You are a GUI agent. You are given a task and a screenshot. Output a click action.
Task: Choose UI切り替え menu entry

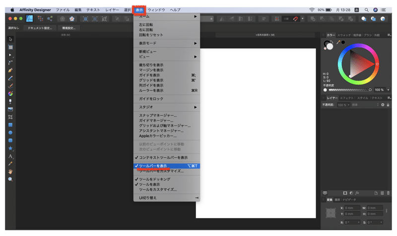click(x=167, y=198)
